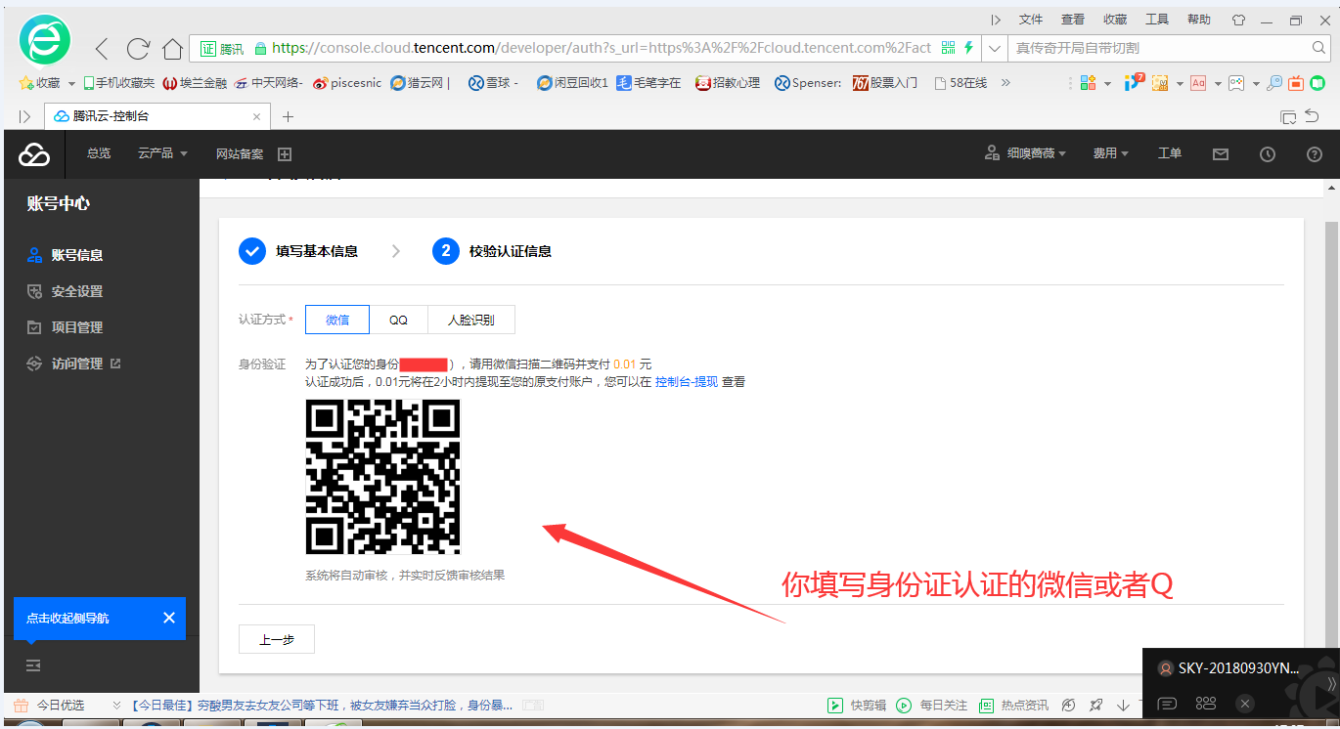This screenshot has width=1340, height=729.
Task: Open 工单 in the top nav
Action: point(1170,153)
